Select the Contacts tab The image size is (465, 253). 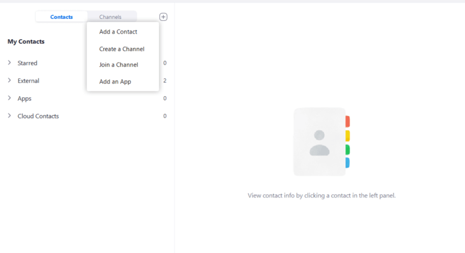(x=61, y=17)
